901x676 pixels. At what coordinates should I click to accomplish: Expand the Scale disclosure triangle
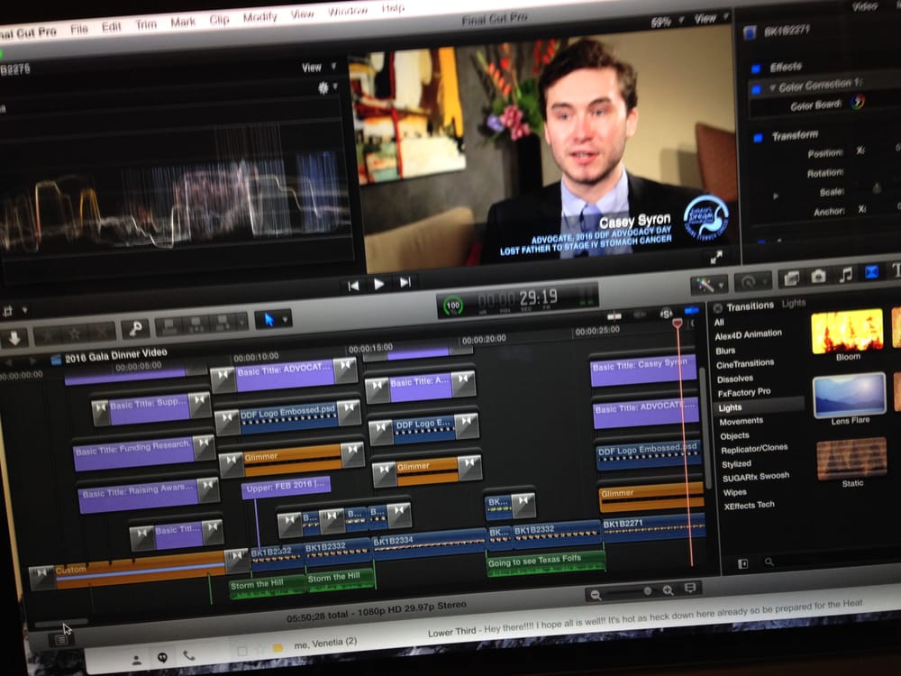pyautogui.click(x=777, y=196)
